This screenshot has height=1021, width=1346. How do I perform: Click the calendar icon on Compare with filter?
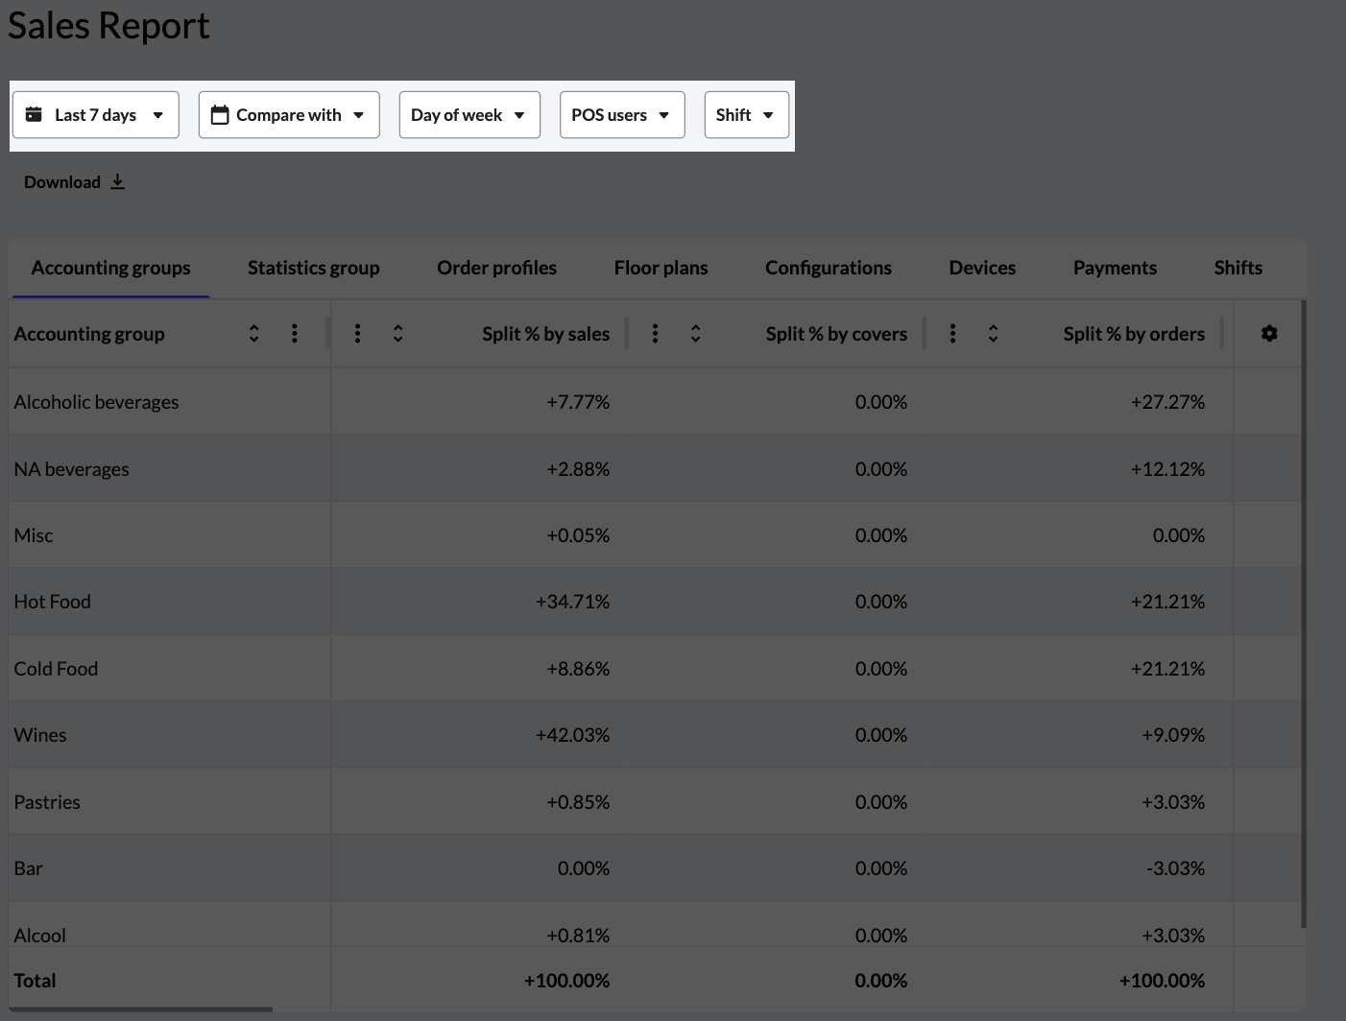click(x=218, y=114)
